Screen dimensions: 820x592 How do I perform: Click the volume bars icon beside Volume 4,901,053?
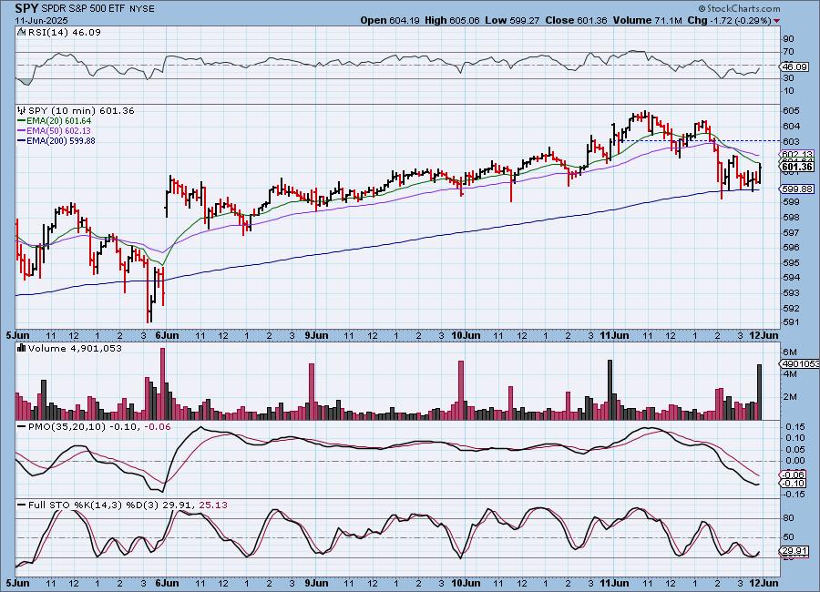[x=22, y=348]
